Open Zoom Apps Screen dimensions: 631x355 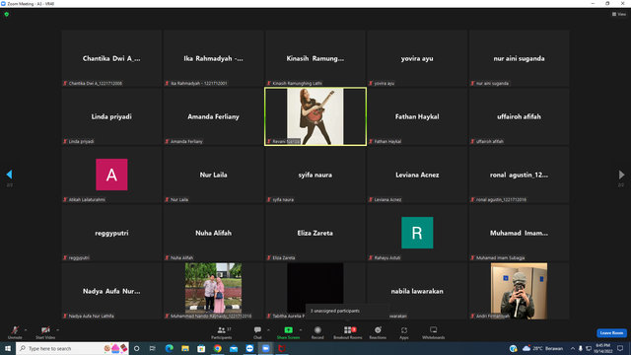coord(404,332)
